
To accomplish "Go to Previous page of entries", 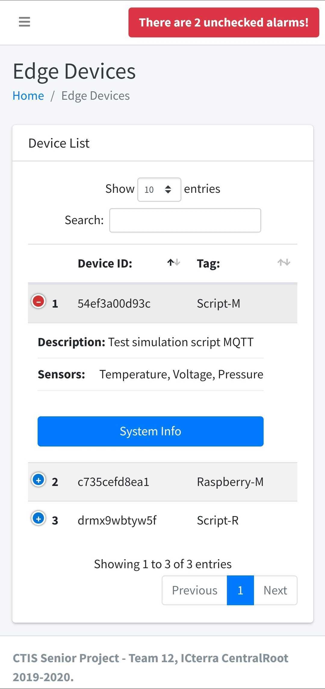I will pyautogui.click(x=194, y=590).
